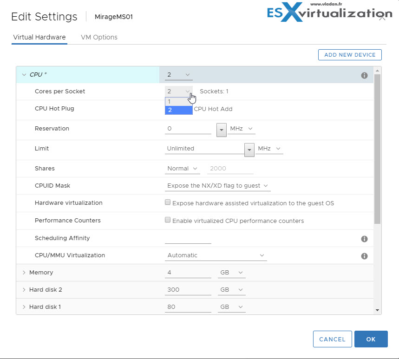Screen dimensions: 399x359
Task: Show the Scheduling Affinity info icon
Action: (364, 239)
